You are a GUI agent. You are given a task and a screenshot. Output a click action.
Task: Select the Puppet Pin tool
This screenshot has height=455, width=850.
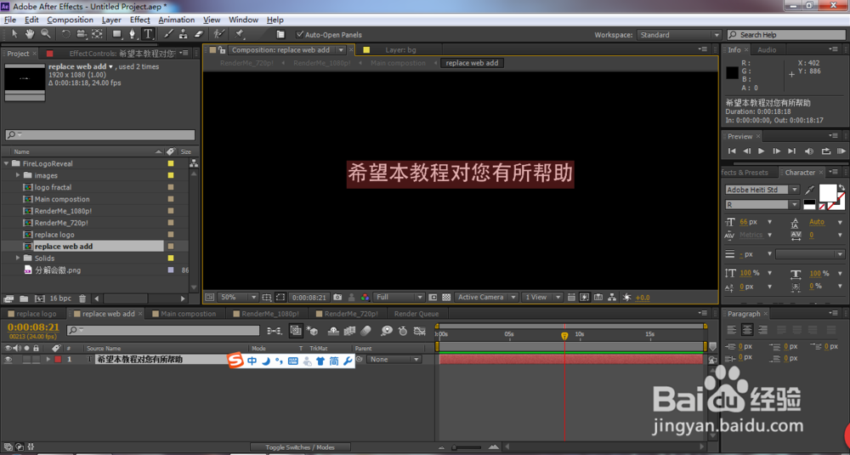[239, 34]
